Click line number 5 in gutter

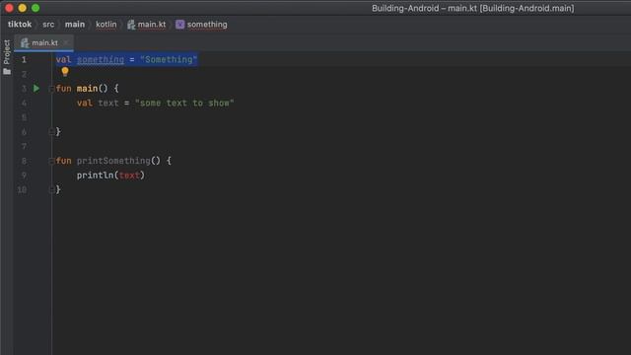pyautogui.click(x=24, y=117)
